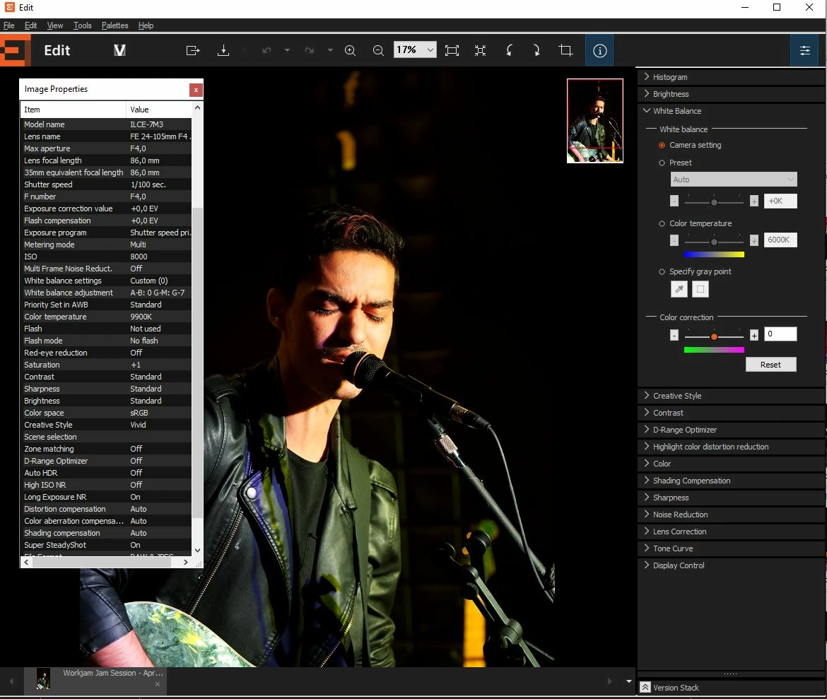This screenshot has height=699, width=827.
Task: Open the 17% zoom level dropdown
Action: click(430, 50)
